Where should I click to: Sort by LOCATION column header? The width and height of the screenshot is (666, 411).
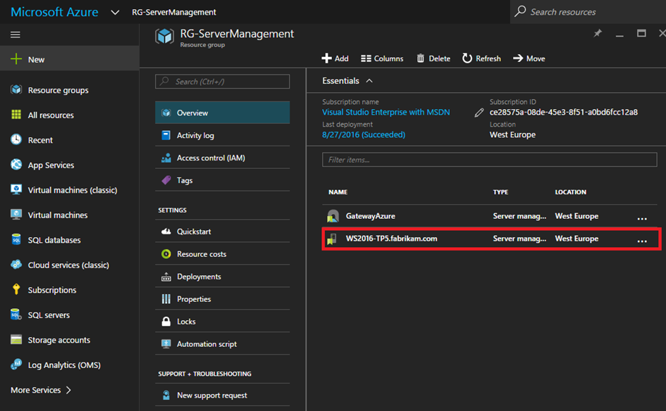[570, 191]
